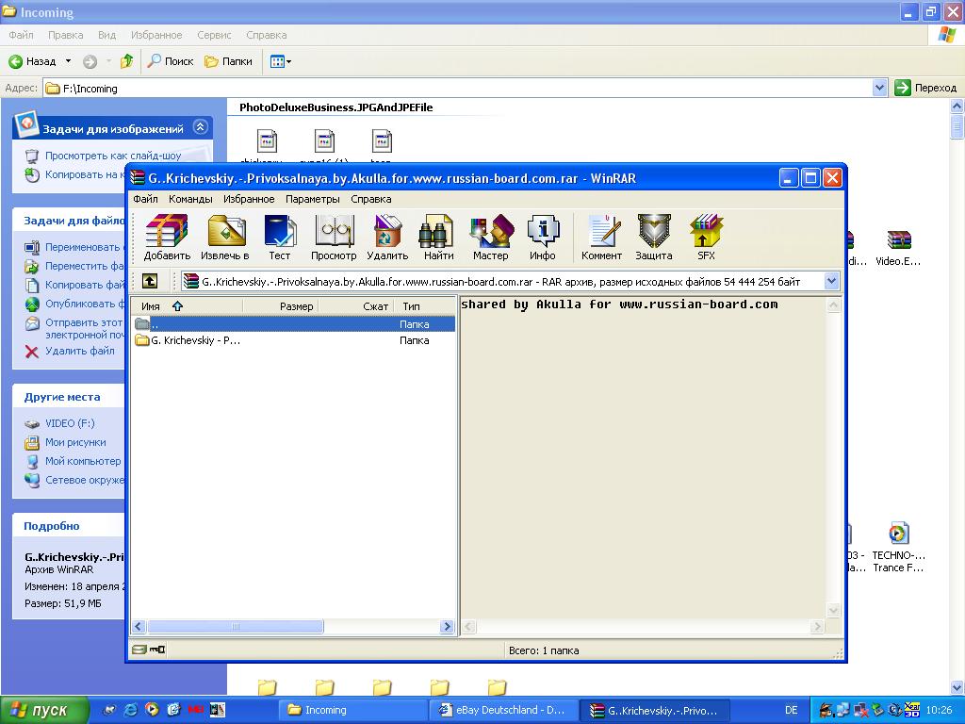Click the Извлечь в (Extract to) icon

[225, 237]
